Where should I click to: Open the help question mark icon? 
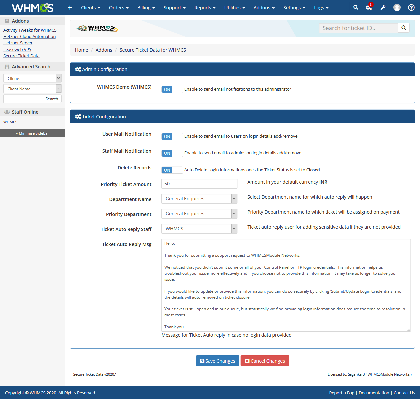point(411,7)
